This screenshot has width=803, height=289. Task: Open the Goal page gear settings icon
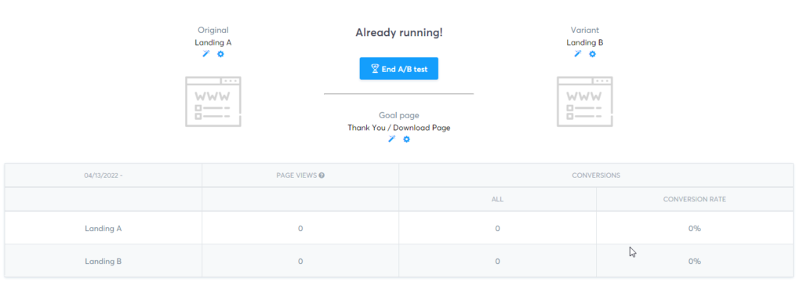407,139
